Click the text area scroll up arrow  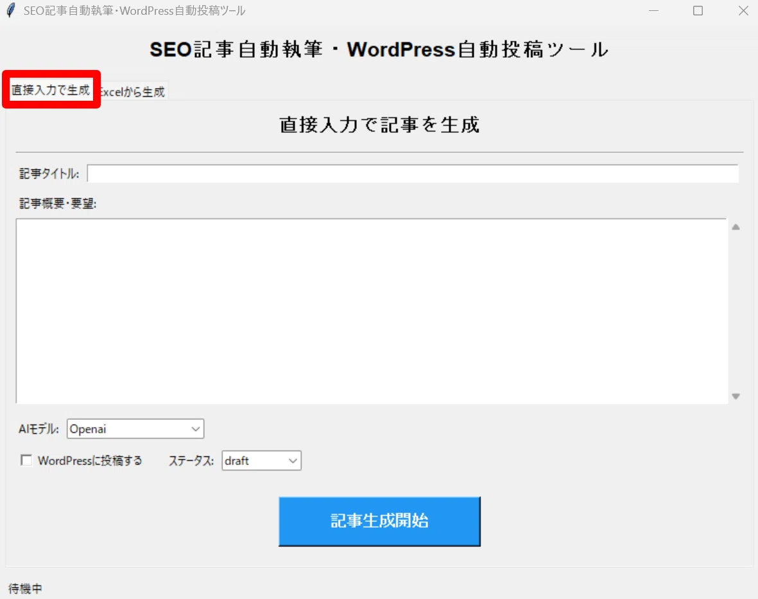(x=736, y=227)
